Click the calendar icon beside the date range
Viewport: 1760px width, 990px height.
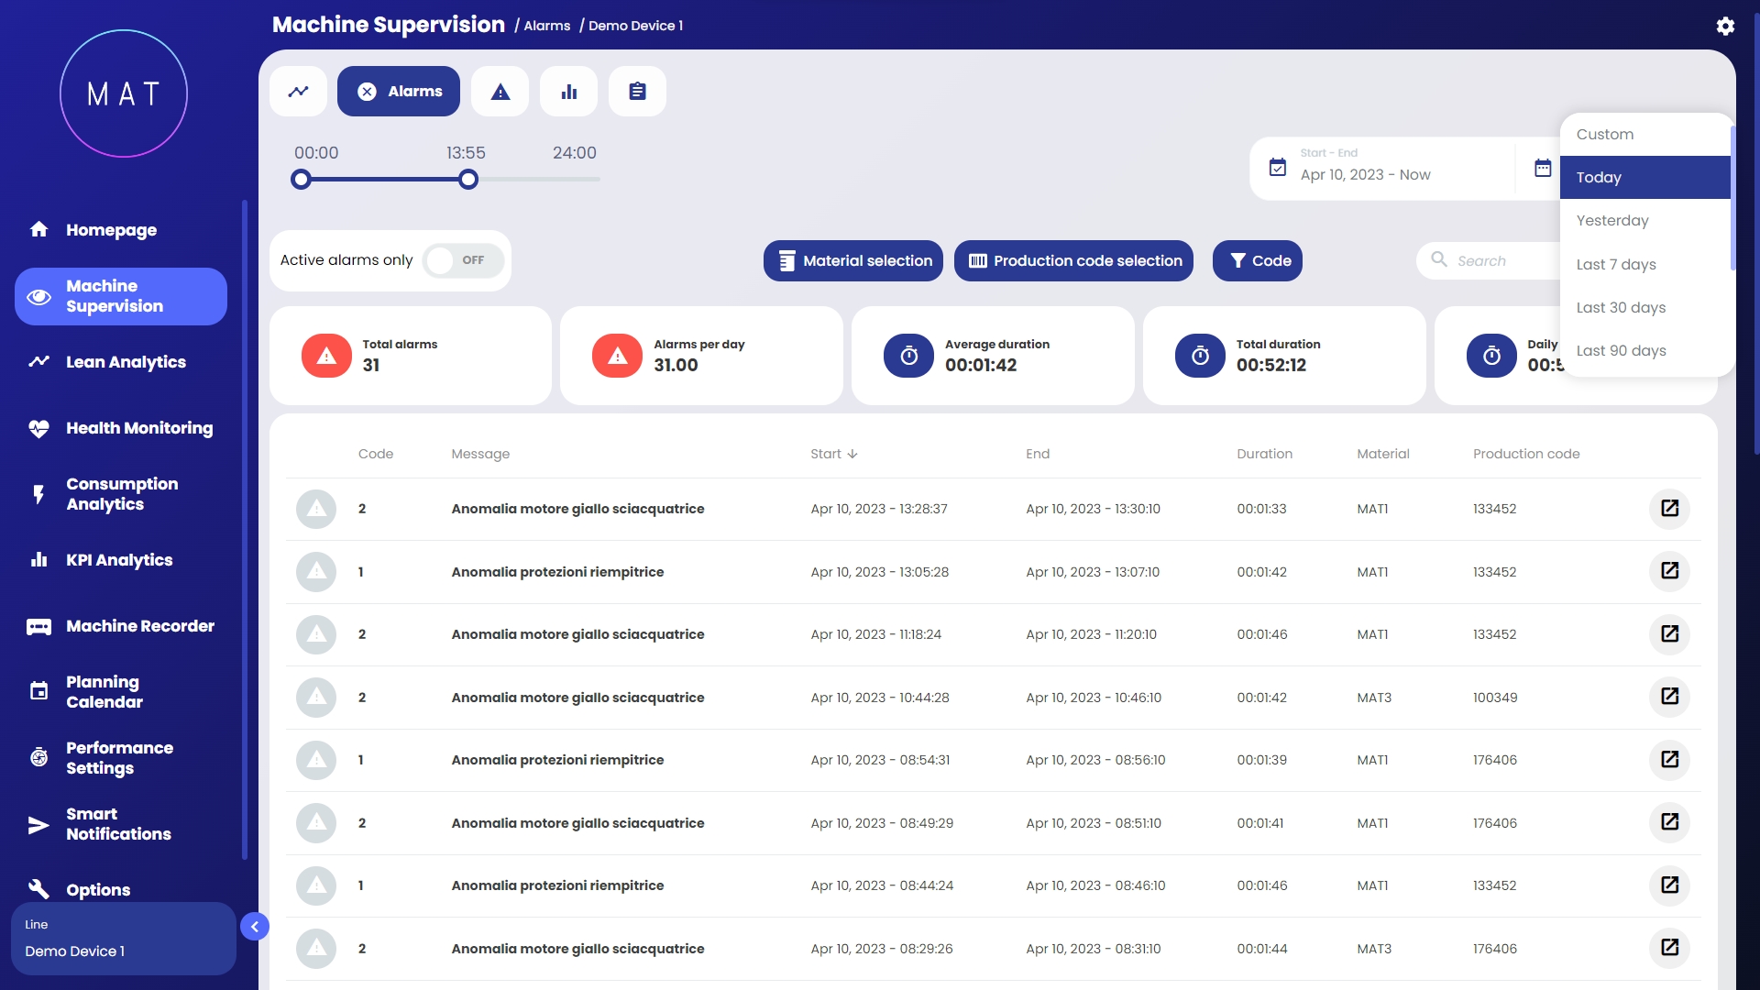coord(1543,169)
